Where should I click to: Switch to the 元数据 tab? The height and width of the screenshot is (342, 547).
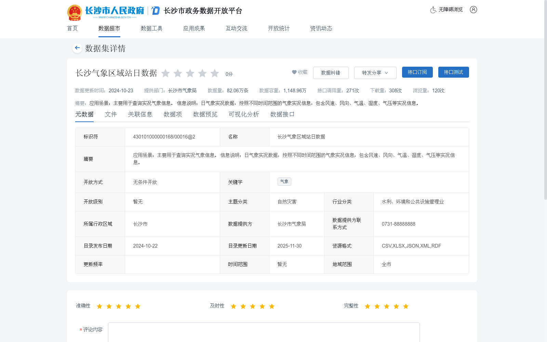coord(84,114)
